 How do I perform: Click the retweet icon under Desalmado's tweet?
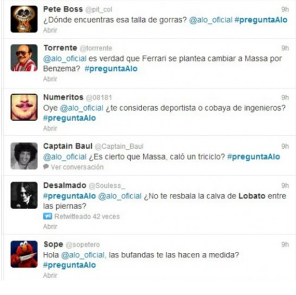point(47,216)
